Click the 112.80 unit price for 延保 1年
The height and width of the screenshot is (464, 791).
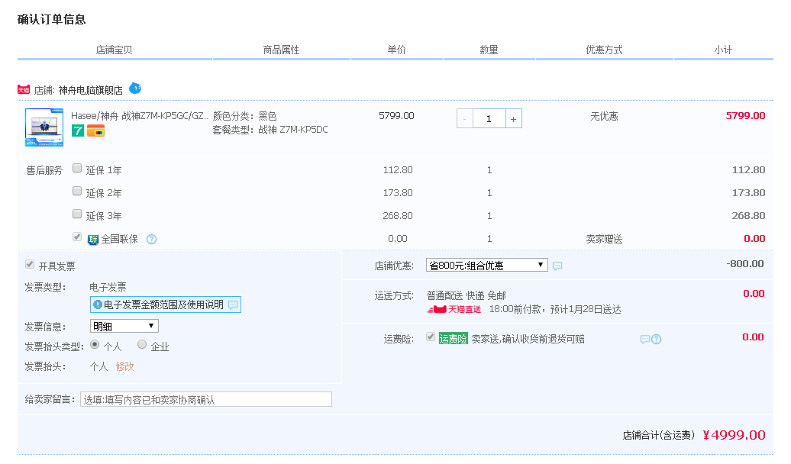398,170
